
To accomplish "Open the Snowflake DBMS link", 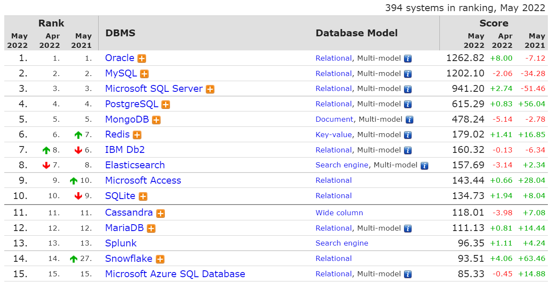I will (x=129, y=259).
